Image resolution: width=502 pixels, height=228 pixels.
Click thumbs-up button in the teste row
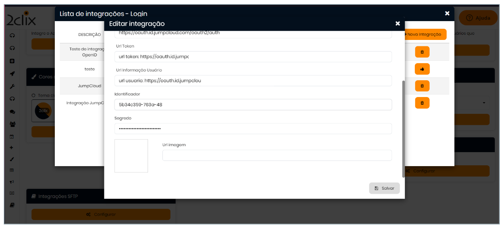point(422,69)
